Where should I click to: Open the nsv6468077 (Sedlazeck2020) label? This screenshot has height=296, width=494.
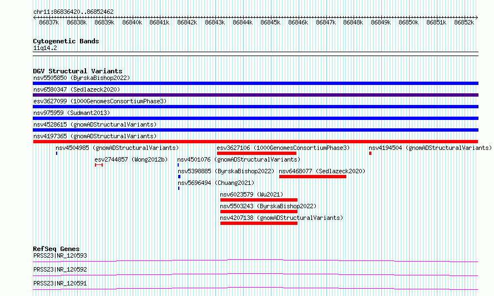322,171
